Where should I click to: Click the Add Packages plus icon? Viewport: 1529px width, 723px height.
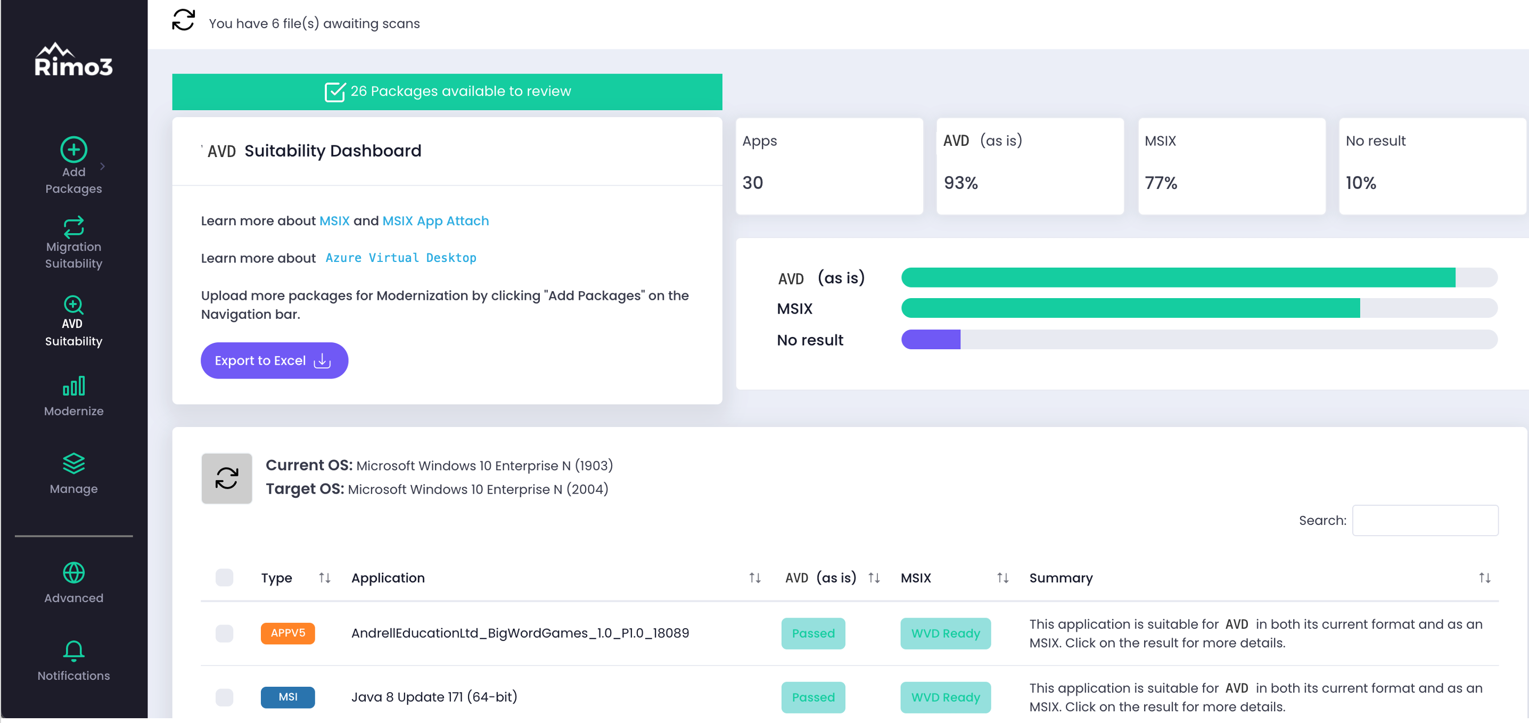(x=73, y=150)
